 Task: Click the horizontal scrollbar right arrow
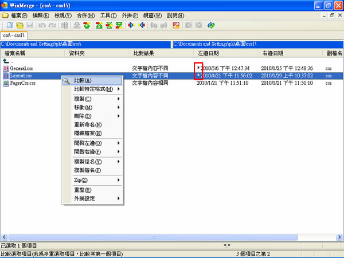[339, 237]
